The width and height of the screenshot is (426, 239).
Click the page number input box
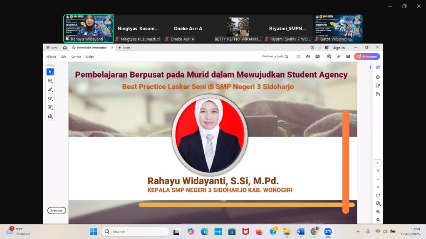(378, 163)
